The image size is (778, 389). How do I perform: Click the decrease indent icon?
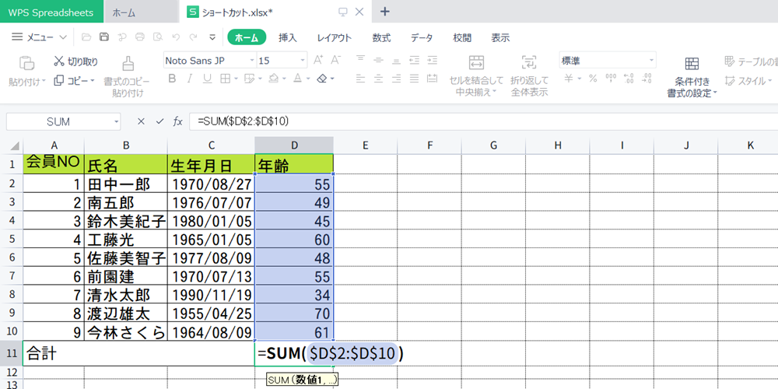click(415, 61)
